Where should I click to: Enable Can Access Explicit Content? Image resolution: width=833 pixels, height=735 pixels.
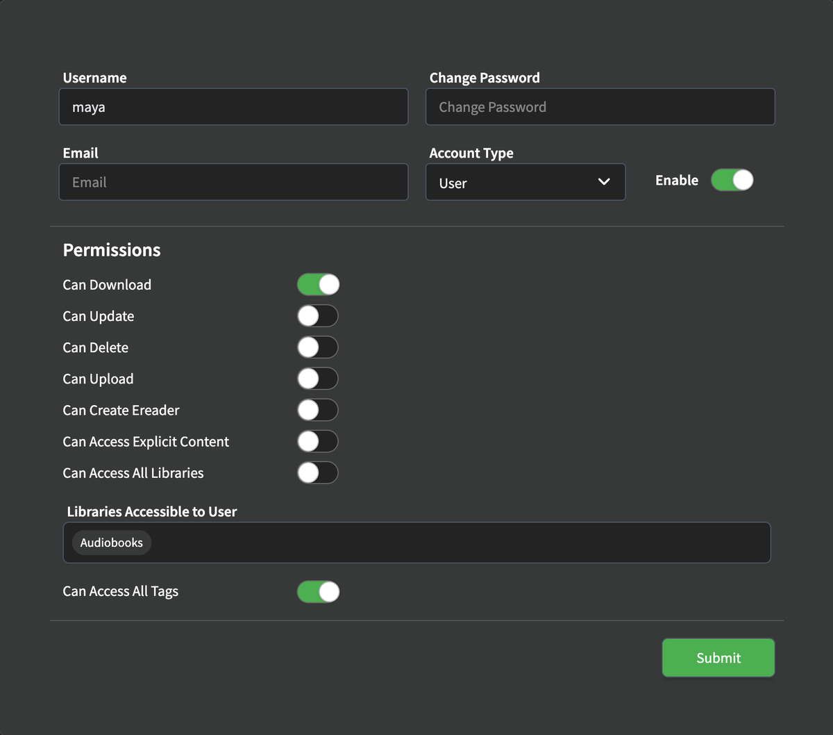click(318, 441)
